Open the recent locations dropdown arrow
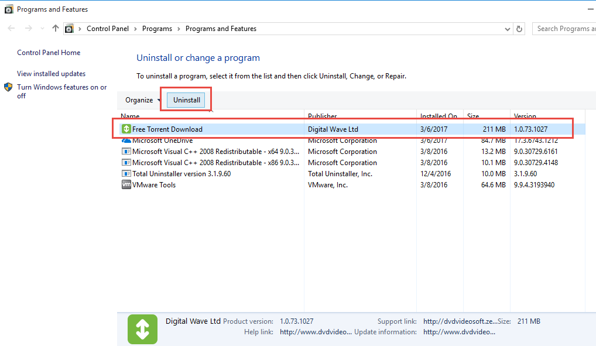Image resolution: width=596 pixels, height=346 pixels. click(42, 29)
